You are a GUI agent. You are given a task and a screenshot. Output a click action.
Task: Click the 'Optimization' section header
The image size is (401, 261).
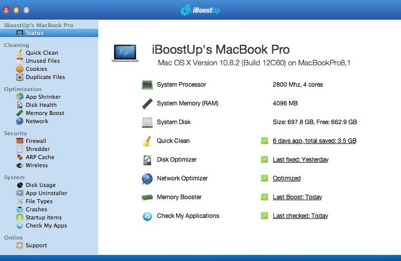coord(23,89)
